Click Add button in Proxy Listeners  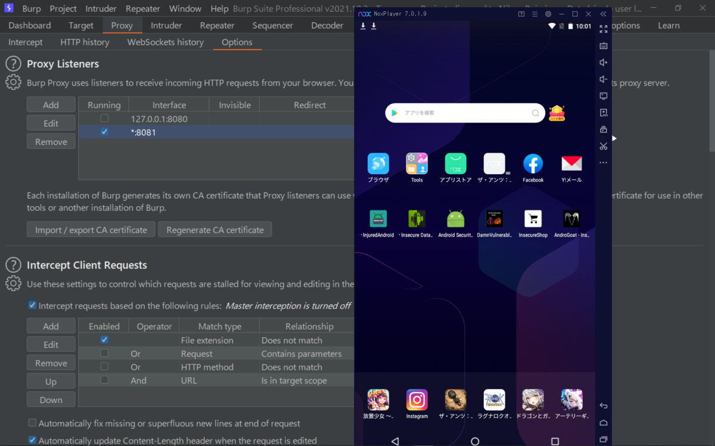(51, 105)
